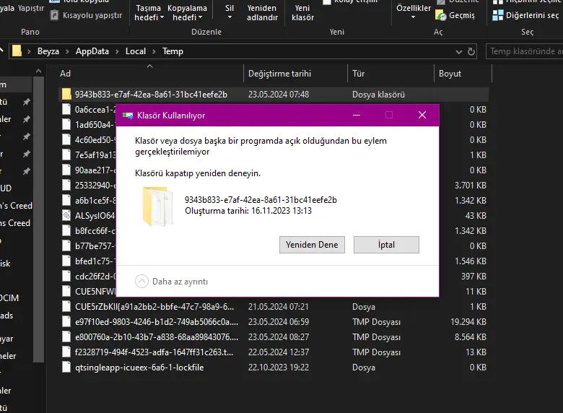Screen dimensions: 563x413
Task: Click chevron after AppData in address bar
Action: point(117,52)
